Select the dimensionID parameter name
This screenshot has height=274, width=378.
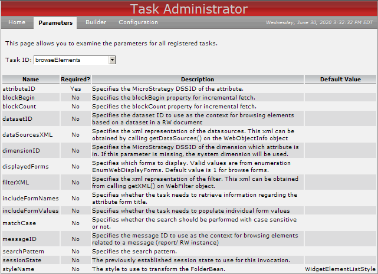click(21, 151)
